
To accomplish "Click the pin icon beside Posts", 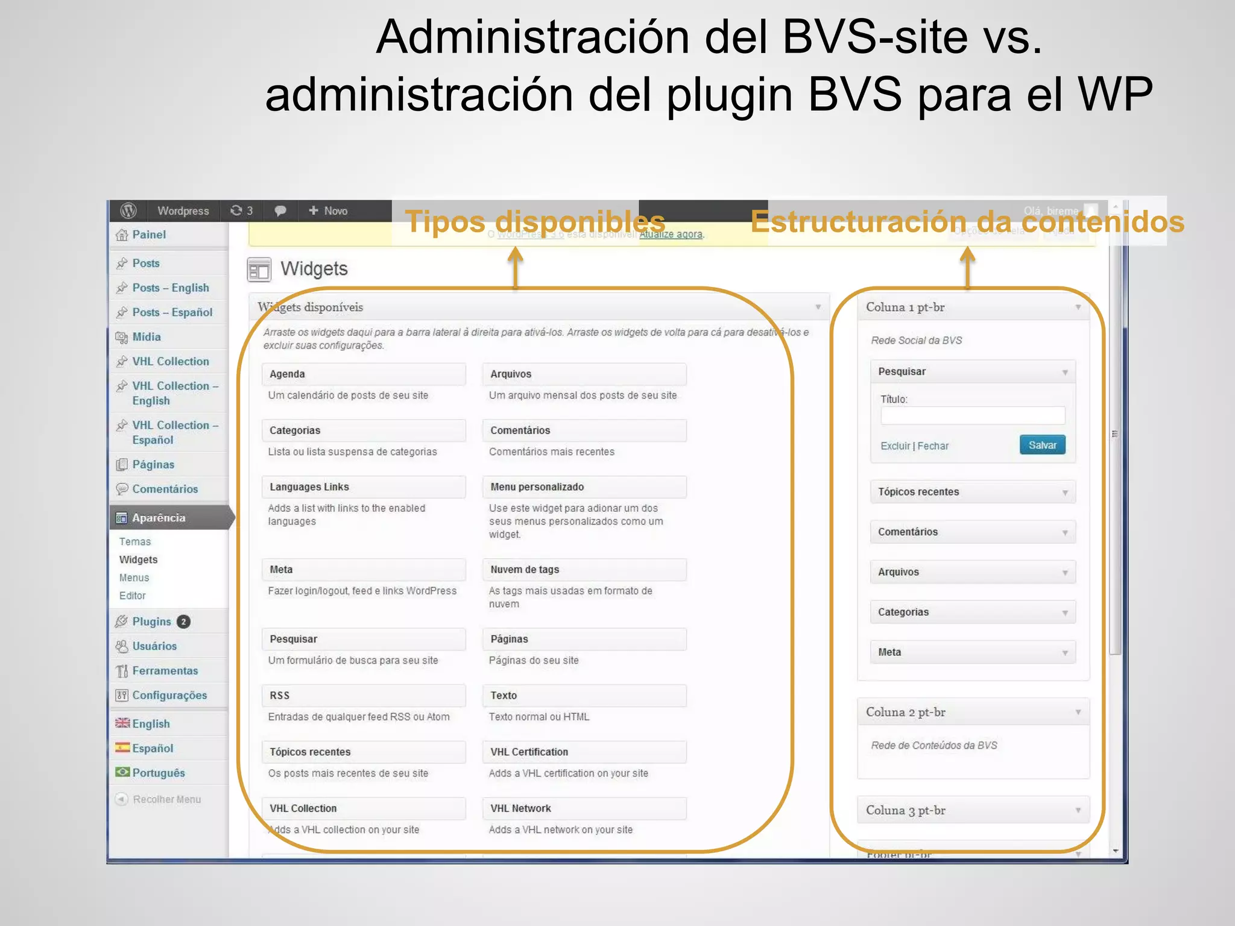I will click(122, 263).
